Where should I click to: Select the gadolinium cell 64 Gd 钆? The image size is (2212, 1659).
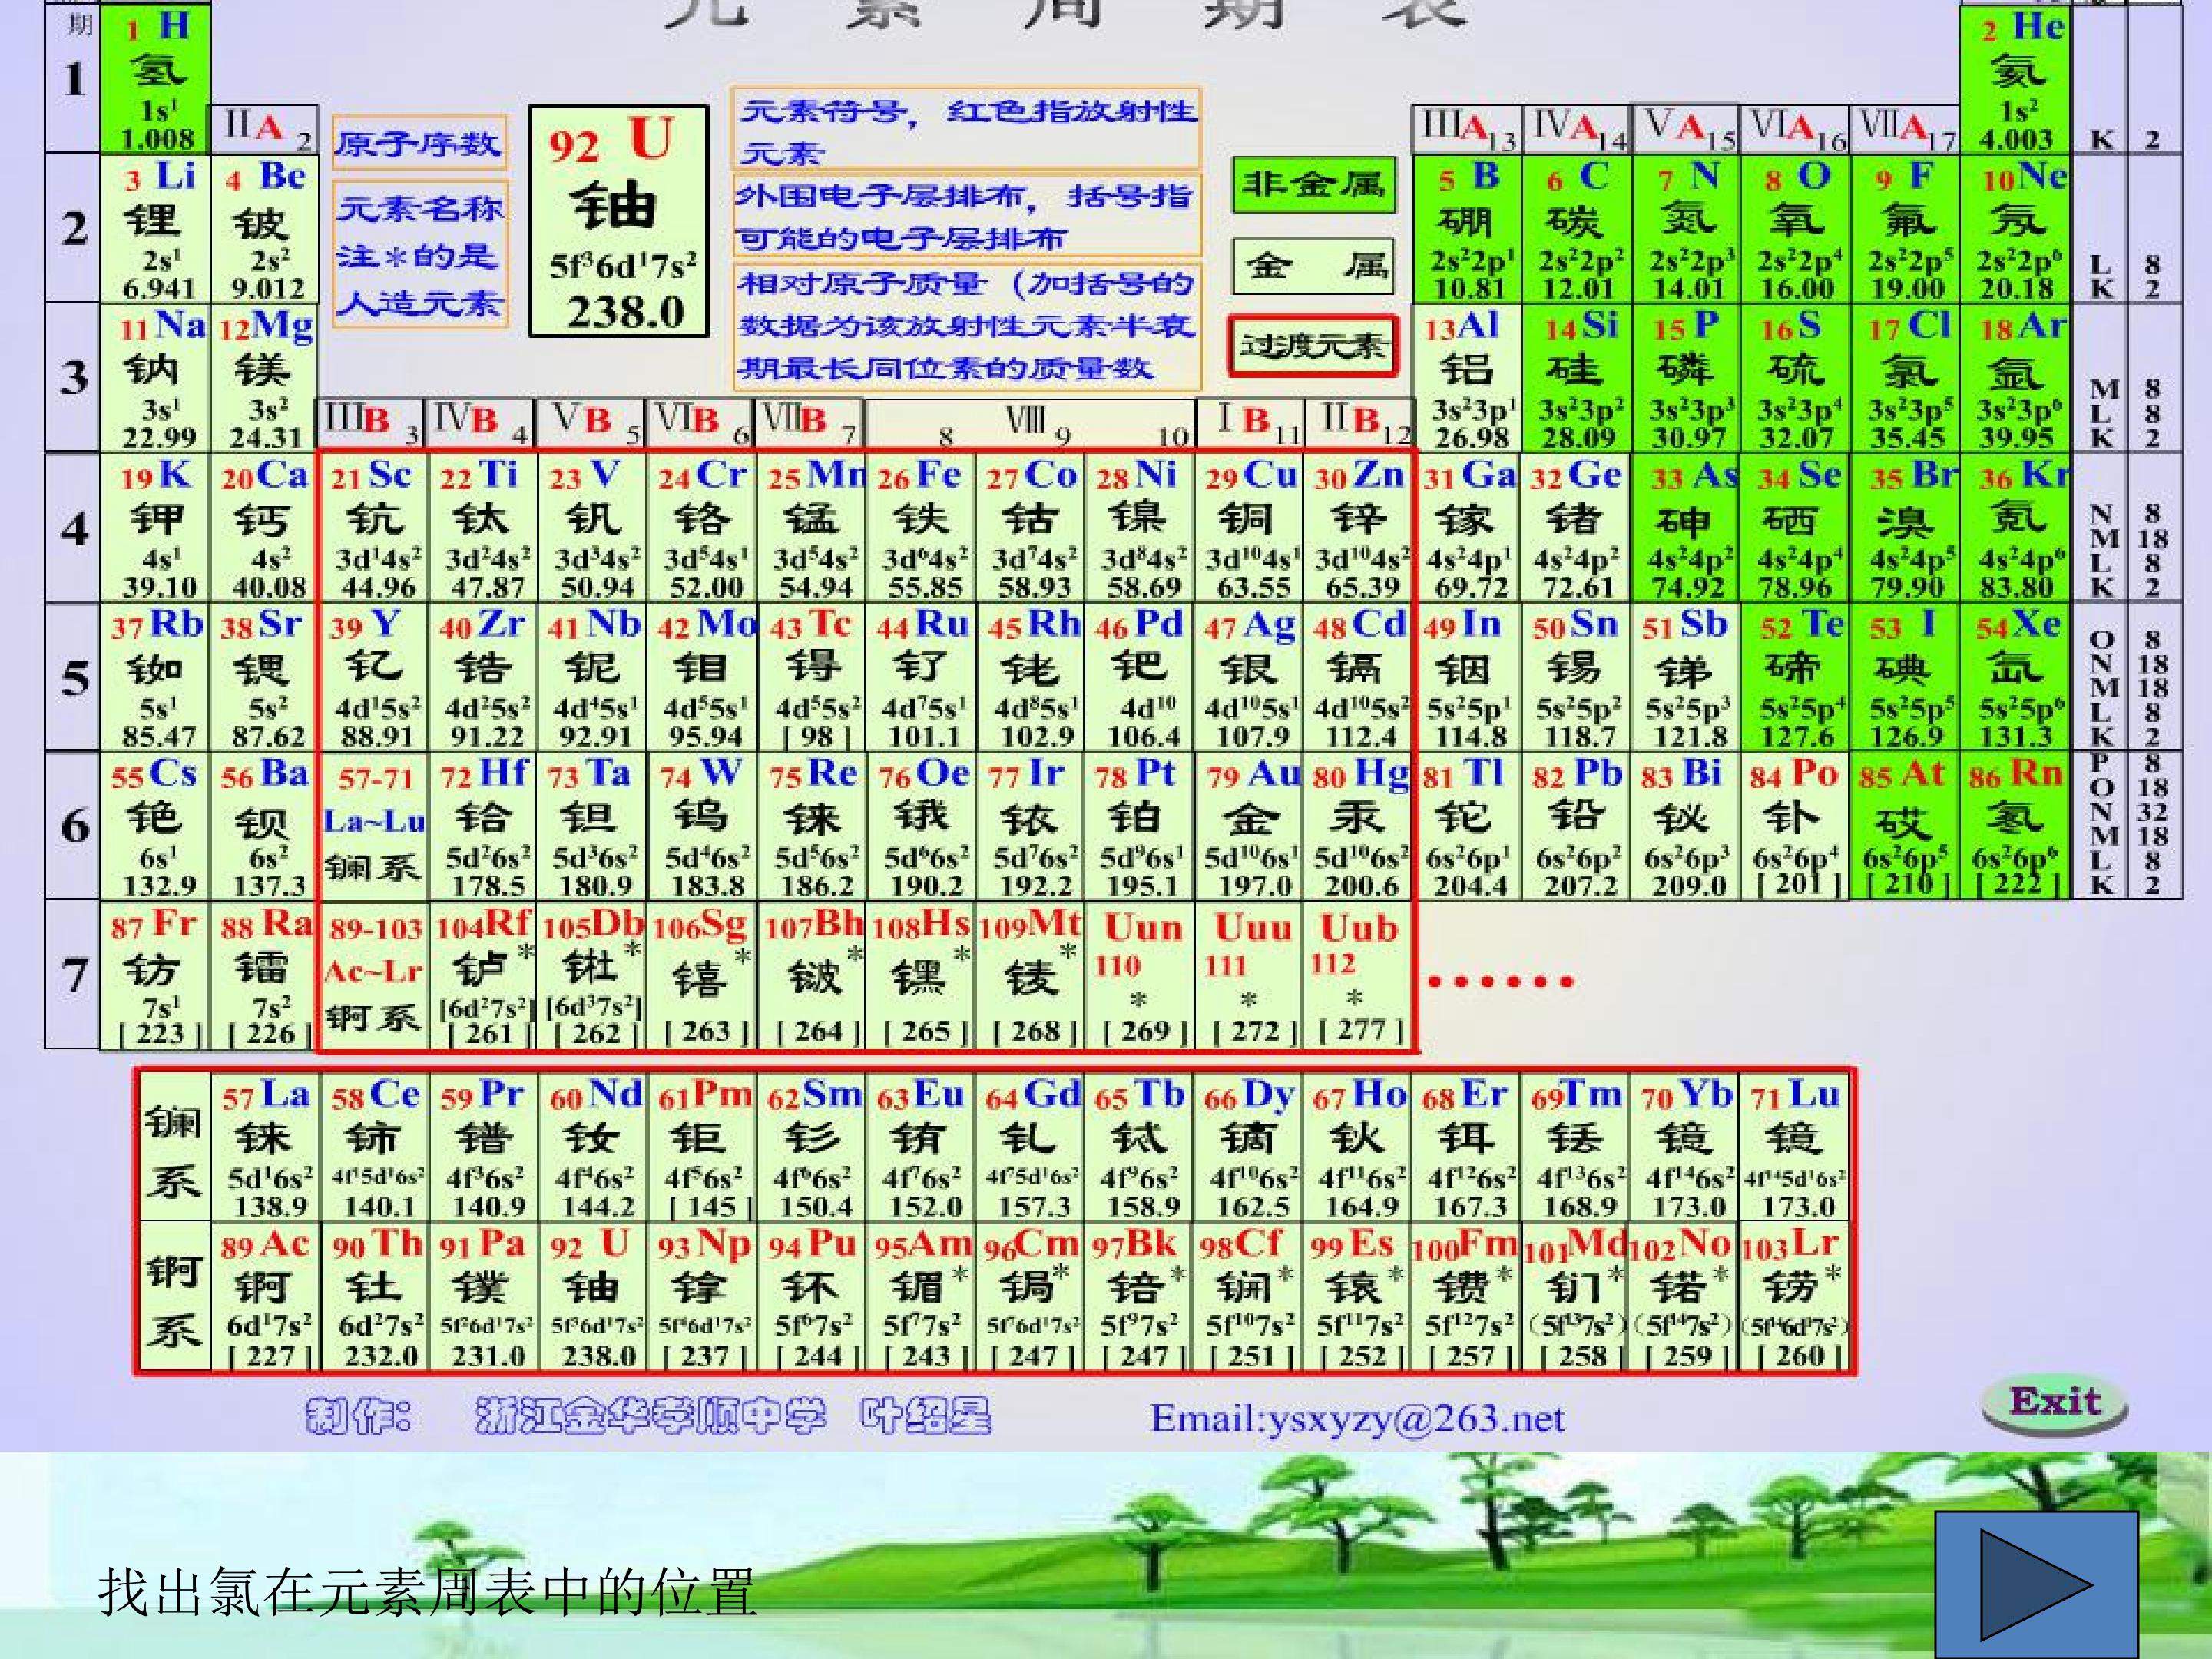[x=1031, y=1146]
